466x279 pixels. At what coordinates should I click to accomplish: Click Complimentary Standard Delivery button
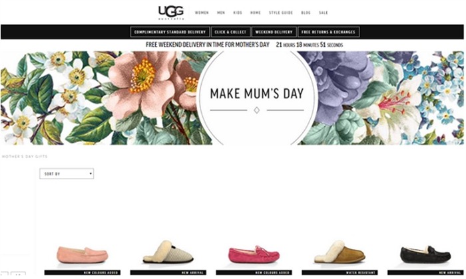pyautogui.click(x=170, y=32)
